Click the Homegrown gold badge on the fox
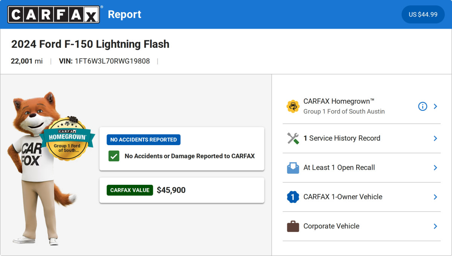The width and height of the screenshot is (452, 256). tap(67, 138)
